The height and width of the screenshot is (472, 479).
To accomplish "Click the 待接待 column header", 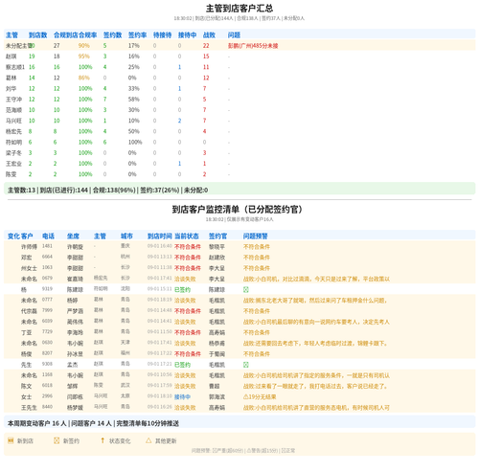I will point(162,35).
